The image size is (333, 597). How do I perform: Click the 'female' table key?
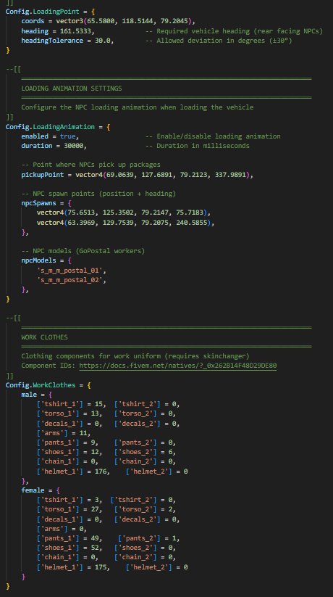click(x=33, y=490)
